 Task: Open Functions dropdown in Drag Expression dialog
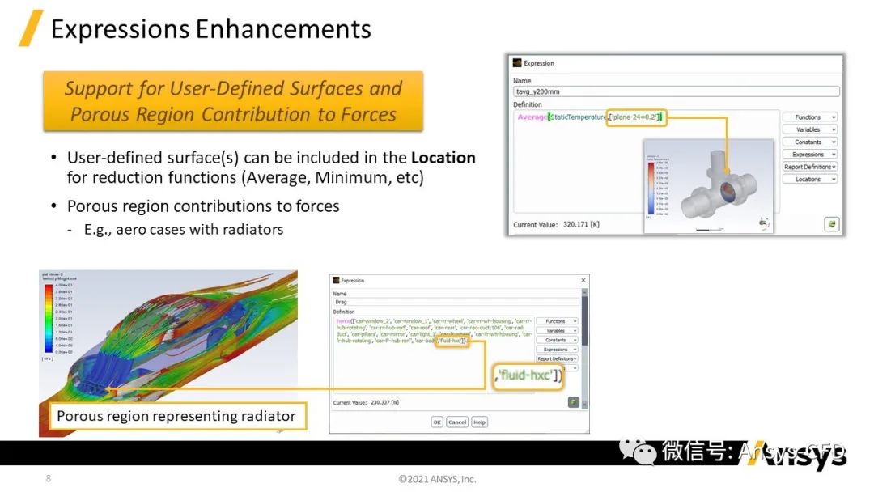557,321
